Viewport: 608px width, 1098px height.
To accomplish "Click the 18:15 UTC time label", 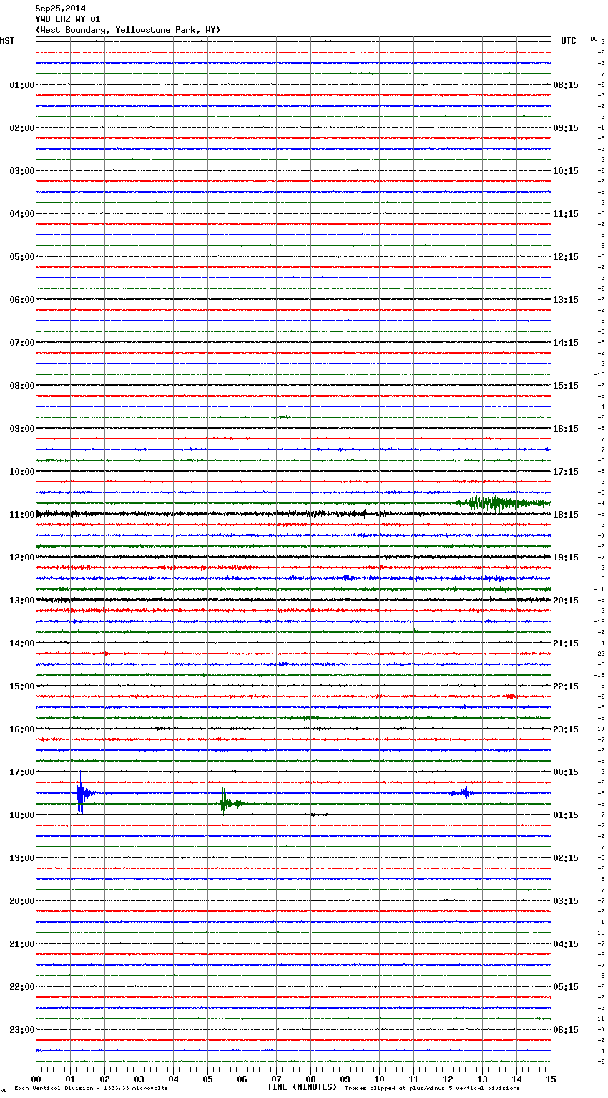I will [x=566, y=515].
